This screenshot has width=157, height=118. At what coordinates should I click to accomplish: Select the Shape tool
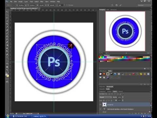pos(7,64)
